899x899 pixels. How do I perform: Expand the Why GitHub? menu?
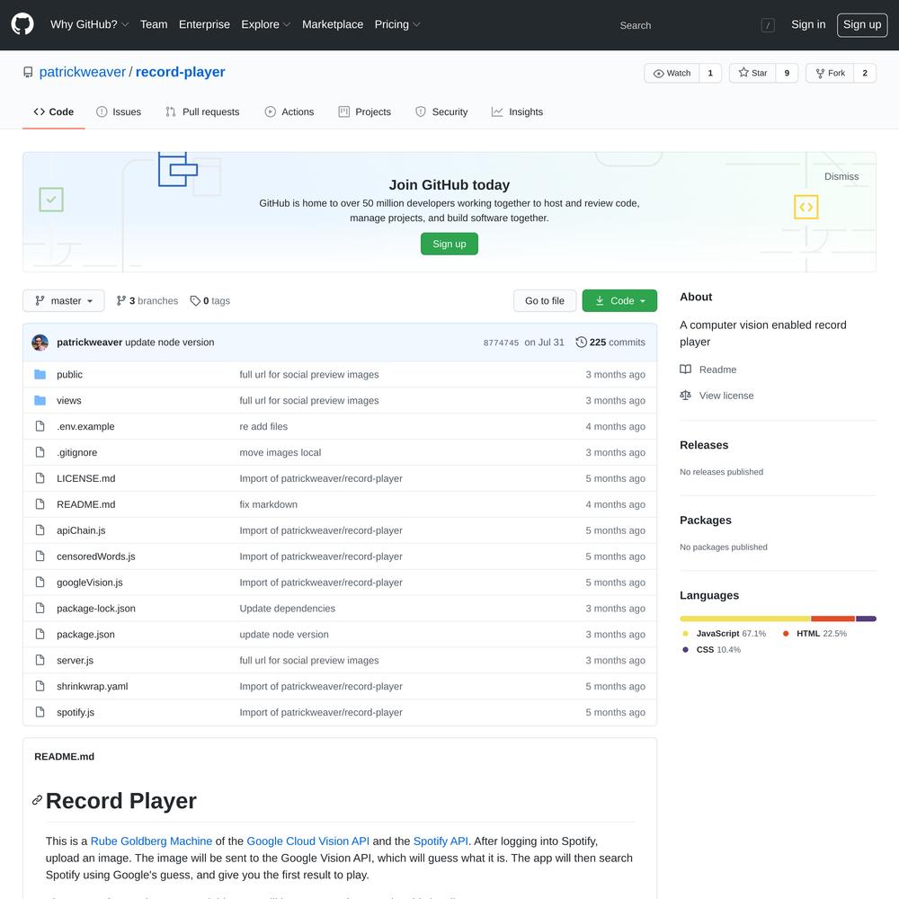point(89,24)
